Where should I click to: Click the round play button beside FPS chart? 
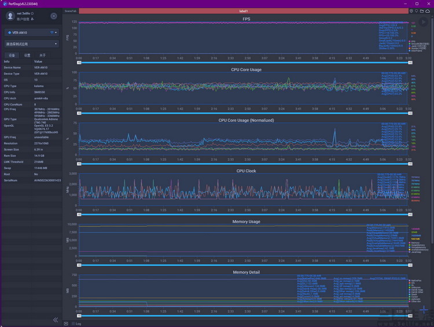(x=423, y=22)
